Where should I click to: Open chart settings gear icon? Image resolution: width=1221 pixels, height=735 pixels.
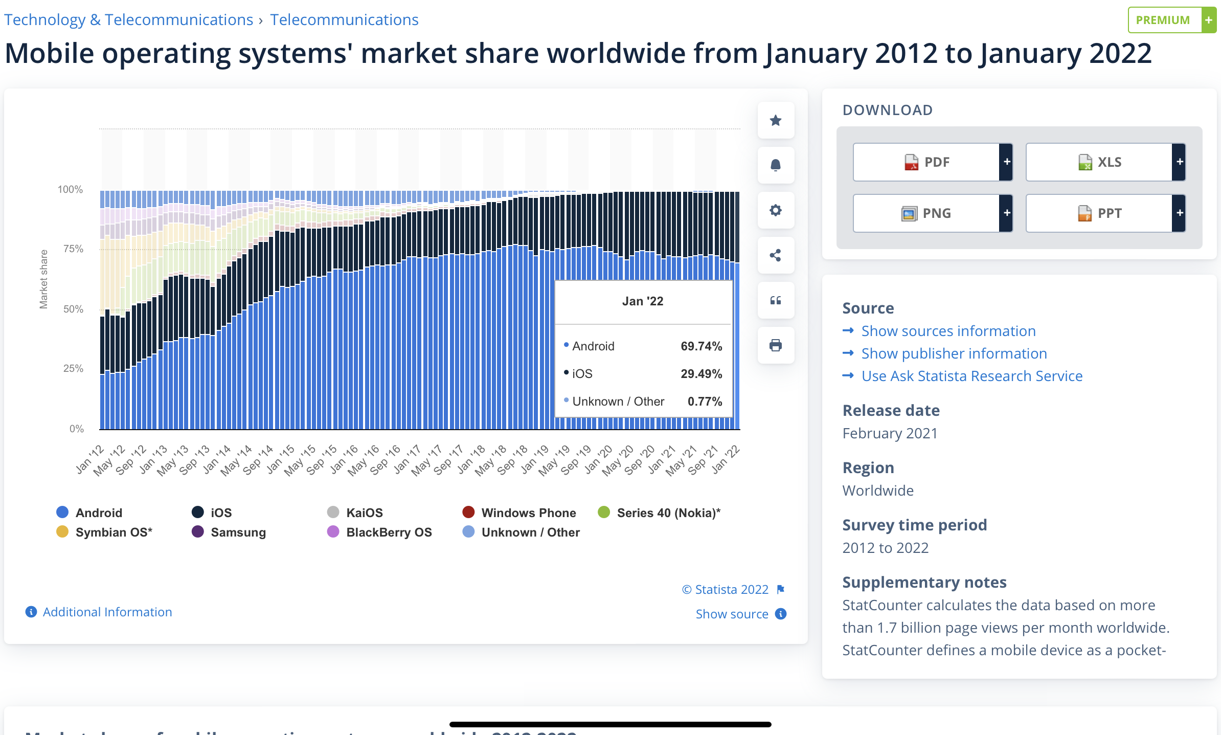(776, 210)
